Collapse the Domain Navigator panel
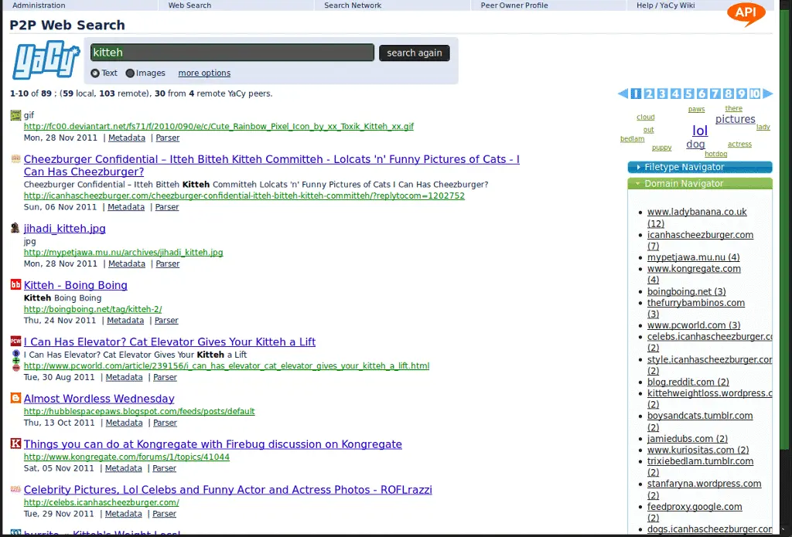Screen dimensions: 792x537 pos(699,184)
